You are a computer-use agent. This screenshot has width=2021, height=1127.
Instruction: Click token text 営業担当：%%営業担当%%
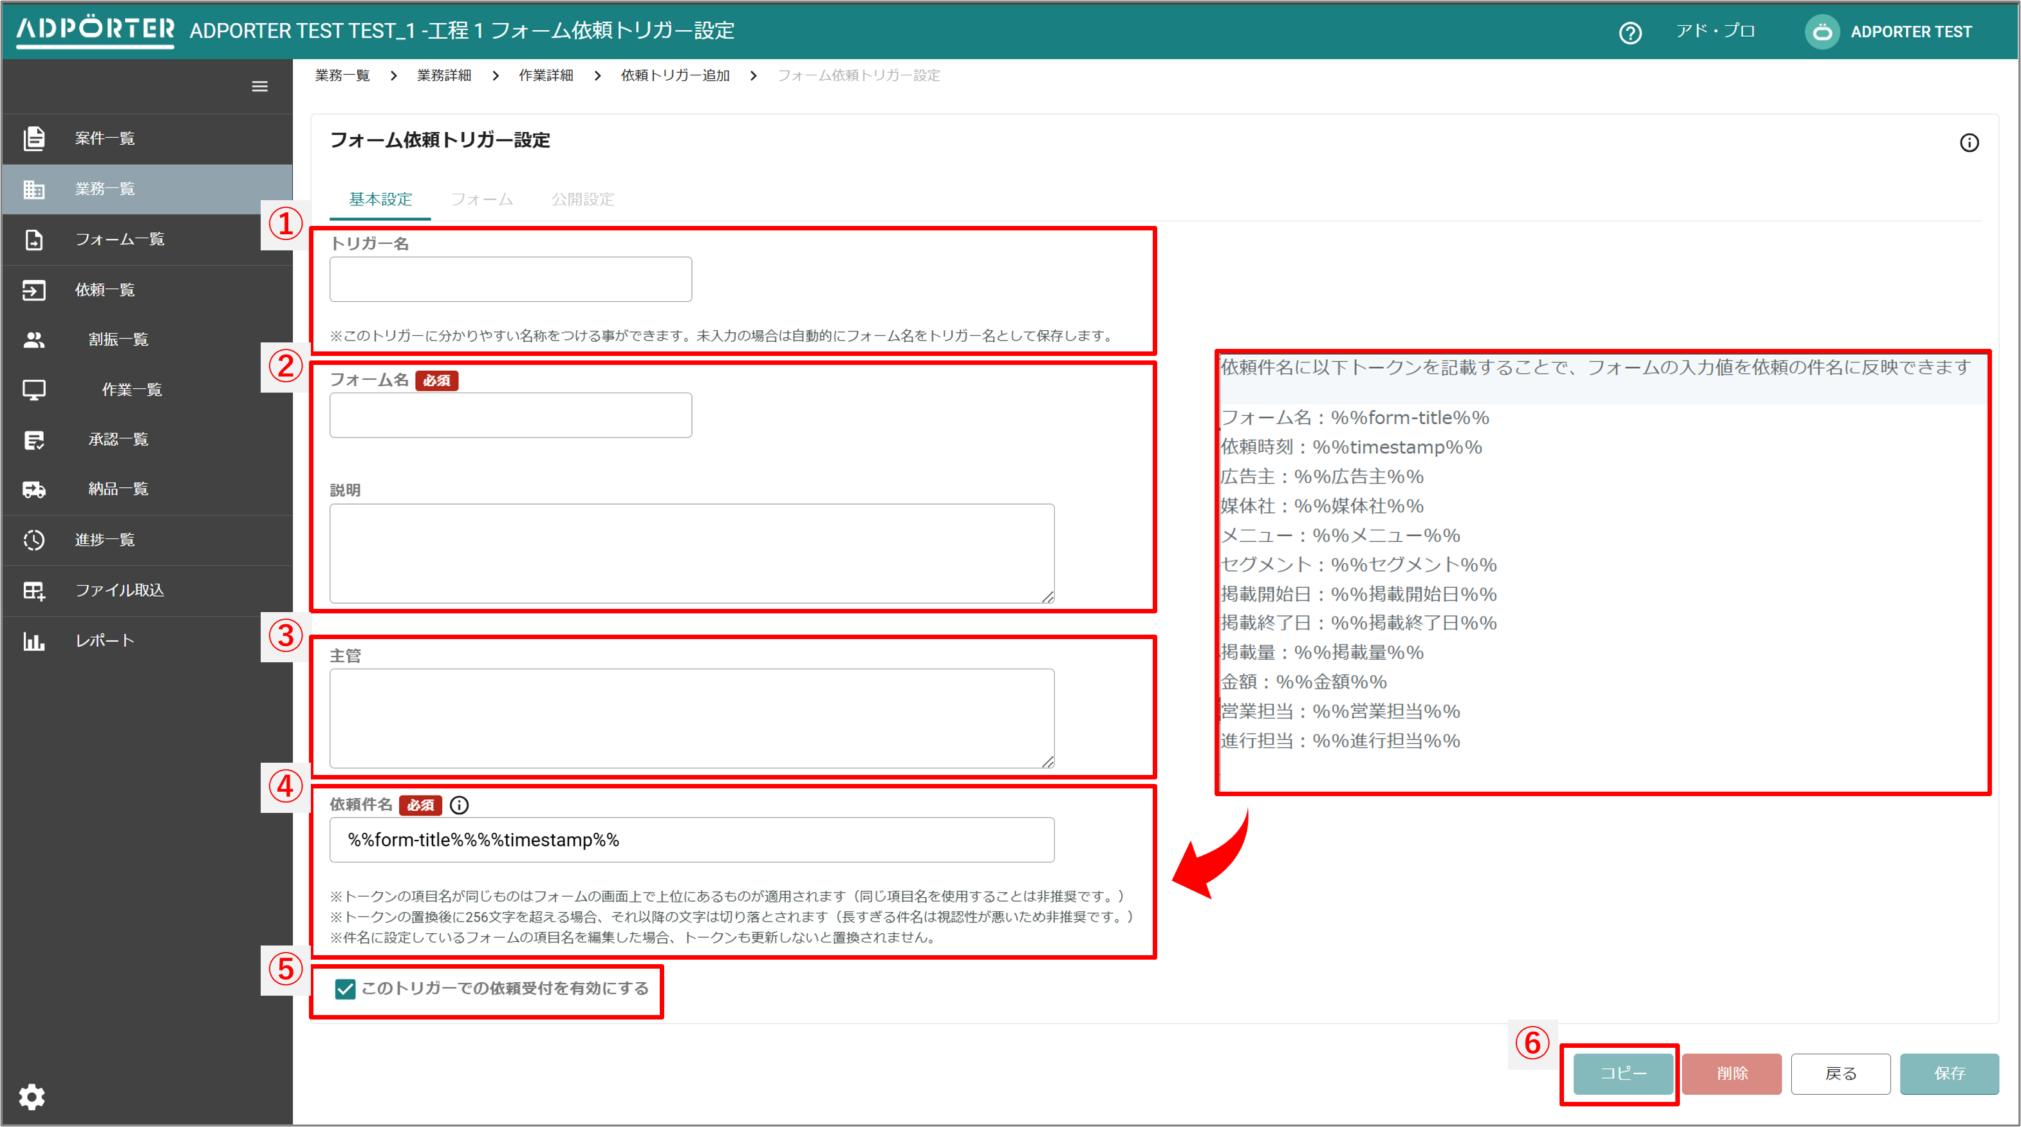coord(1340,712)
